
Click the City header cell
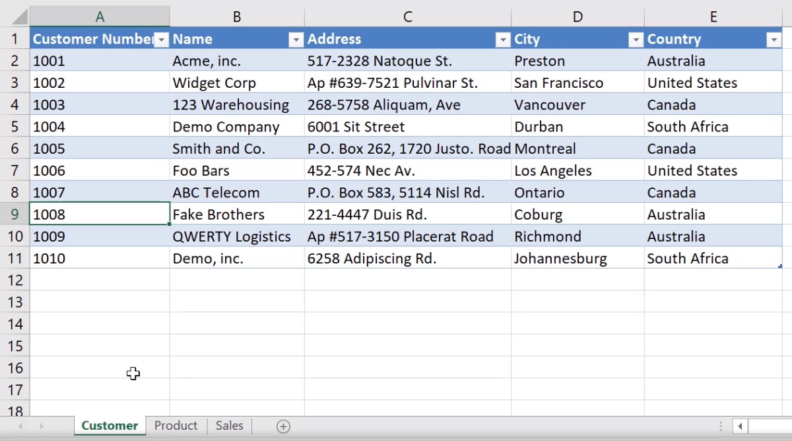point(577,39)
